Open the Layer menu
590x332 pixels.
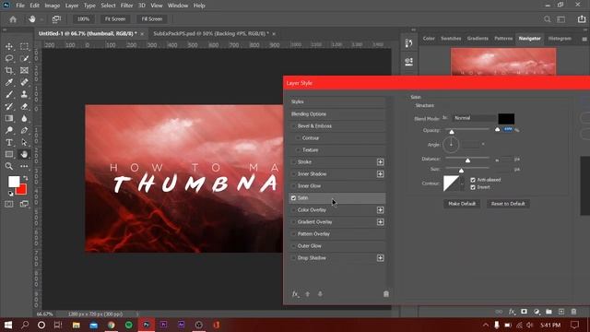pyautogui.click(x=72, y=6)
